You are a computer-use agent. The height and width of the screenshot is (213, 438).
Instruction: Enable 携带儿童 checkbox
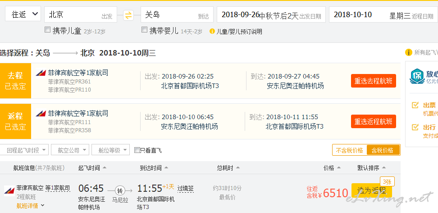coord(47,30)
